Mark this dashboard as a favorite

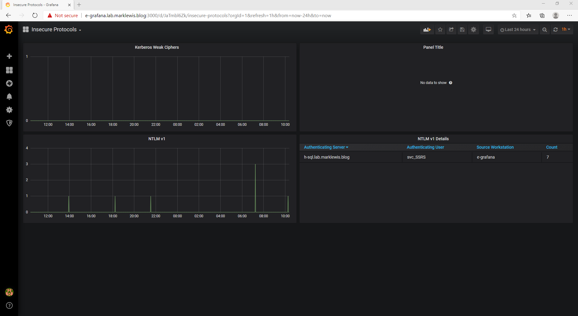tap(440, 29)
